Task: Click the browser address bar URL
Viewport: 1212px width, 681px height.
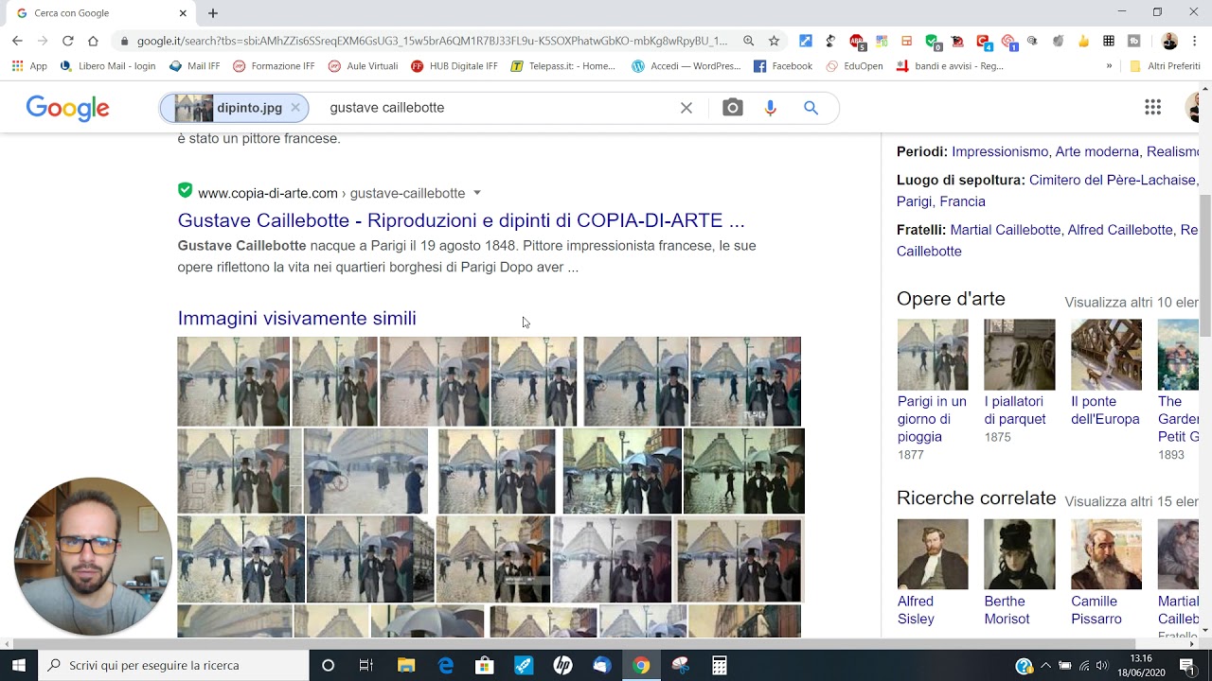Action: coord(432,41)
